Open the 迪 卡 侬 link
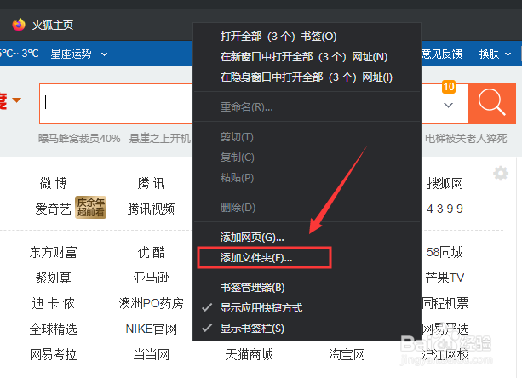Screen dimensions: 522x378 coord(53,303)
